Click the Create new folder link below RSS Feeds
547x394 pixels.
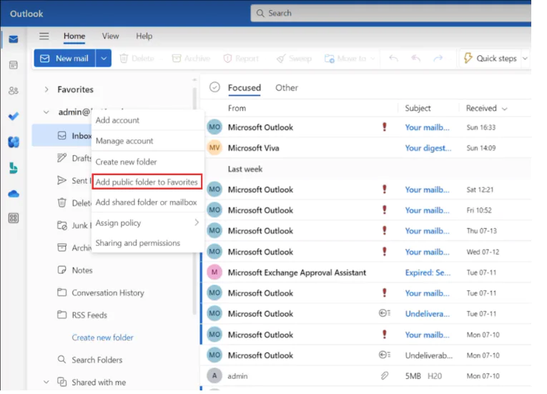[x=102, y=338]
